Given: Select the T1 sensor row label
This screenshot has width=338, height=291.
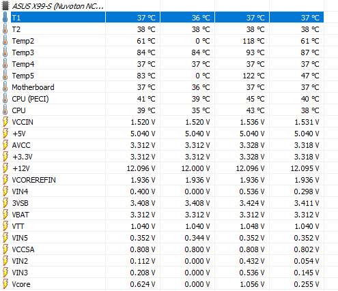Looking at the screenshot, I should click(x=16, y=18).
